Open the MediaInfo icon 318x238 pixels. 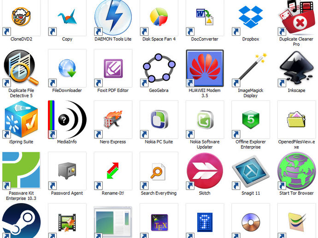point(67,119)
